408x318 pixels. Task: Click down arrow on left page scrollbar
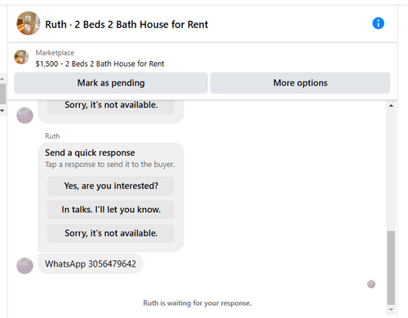pos(2,111)
